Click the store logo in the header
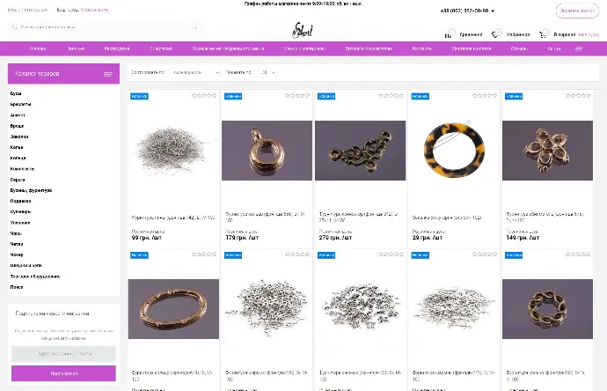Screen dimensions: 607x391 click(x=303, y=30)
